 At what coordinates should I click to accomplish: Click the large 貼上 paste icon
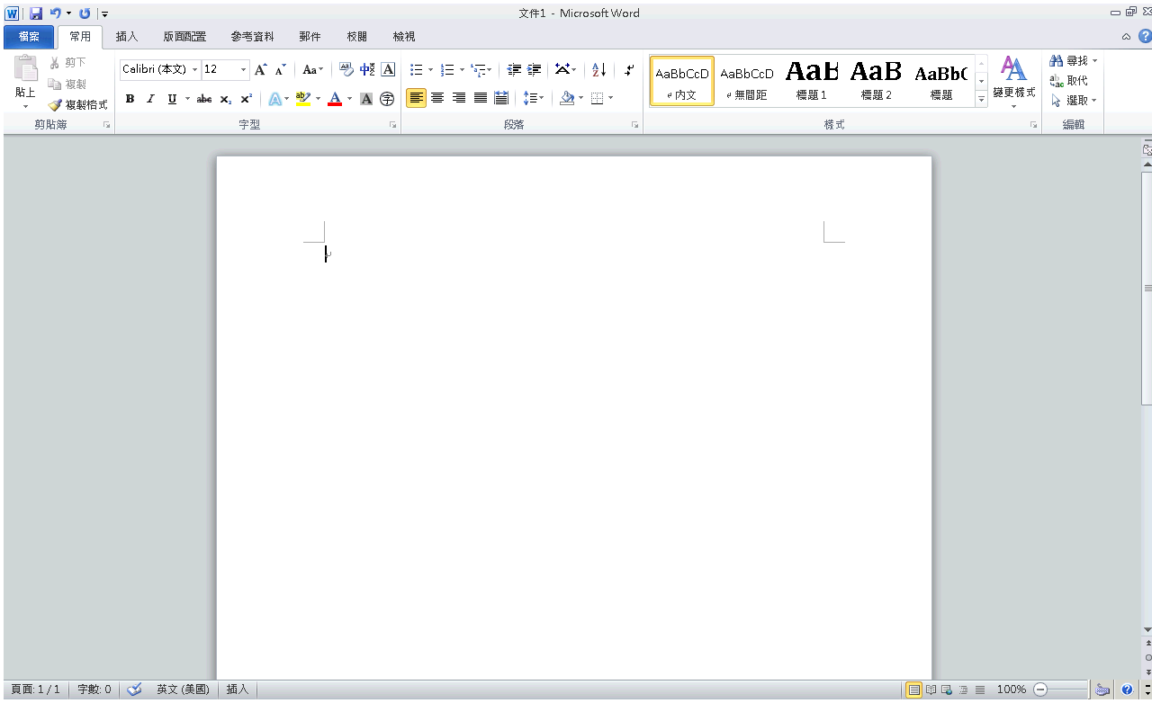pyautogui.click(x=25, y=70)
